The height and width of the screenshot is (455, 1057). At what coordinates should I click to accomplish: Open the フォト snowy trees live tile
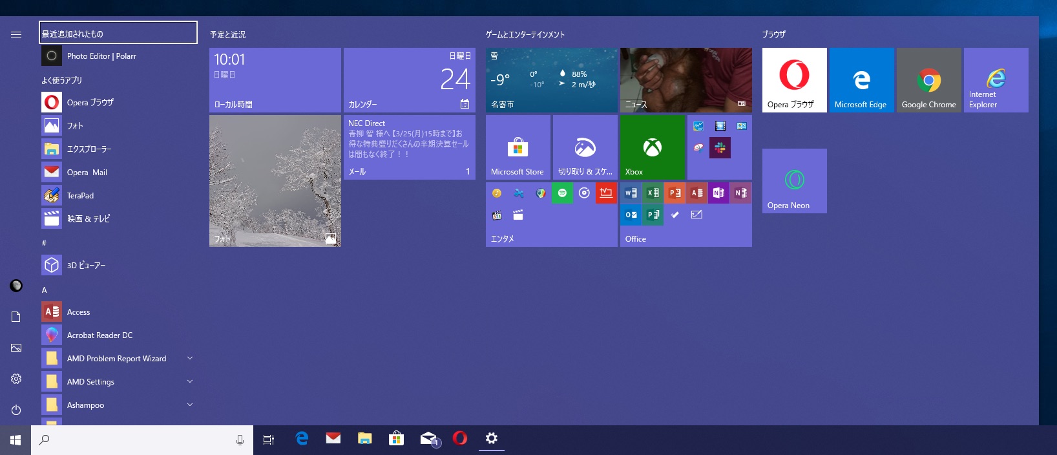pos(275,181)
